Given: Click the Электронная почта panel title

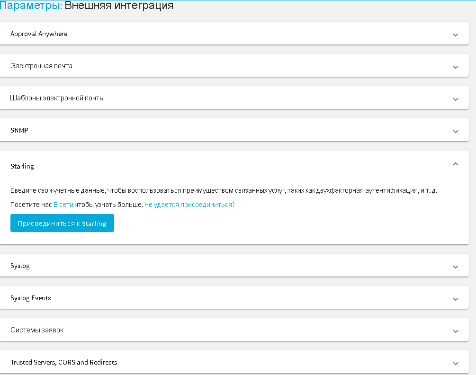Looking at the screenshot, I should pos(41,66).
